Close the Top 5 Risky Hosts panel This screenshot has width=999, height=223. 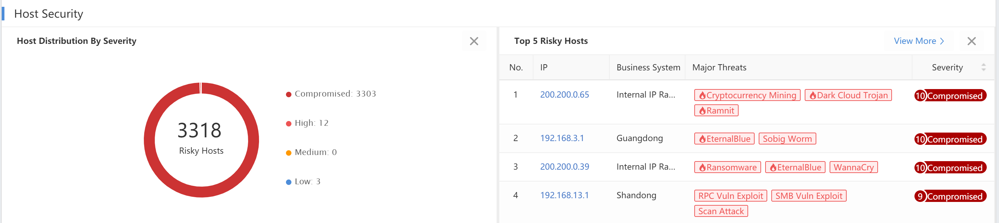[x=971, y=41]
